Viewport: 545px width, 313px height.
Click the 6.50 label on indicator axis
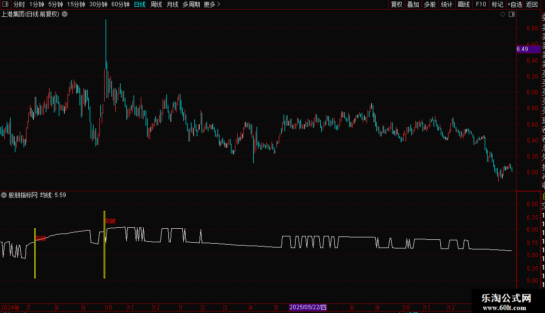pos(532,204)
